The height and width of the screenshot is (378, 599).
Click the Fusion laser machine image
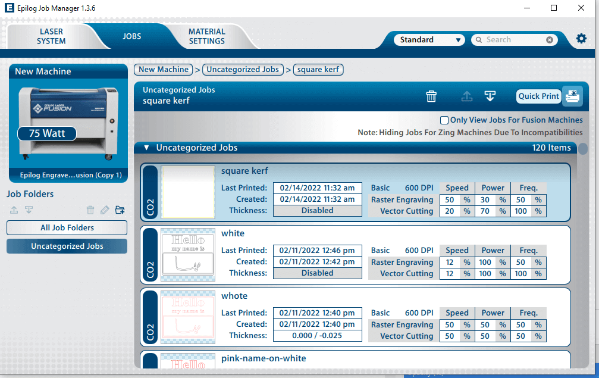[x=68, y=123]
